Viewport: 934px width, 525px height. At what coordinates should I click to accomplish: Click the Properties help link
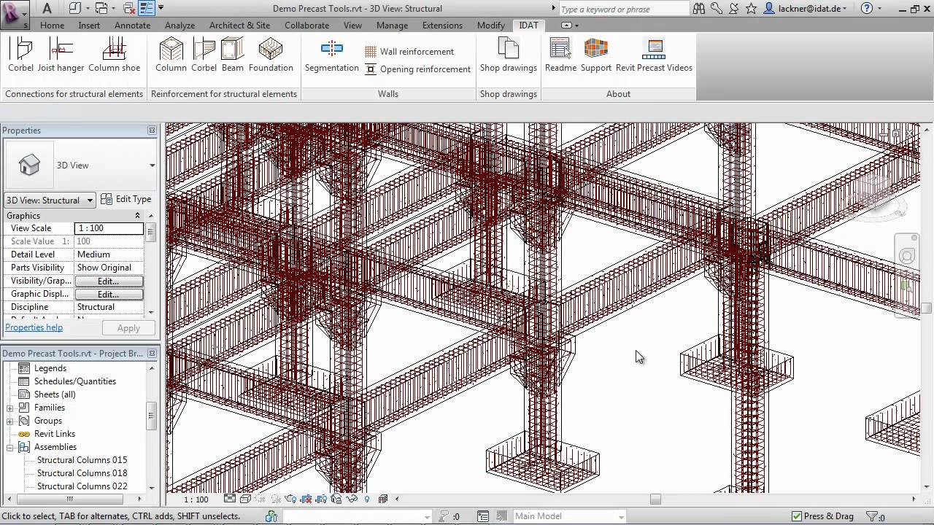coord(34,327)
